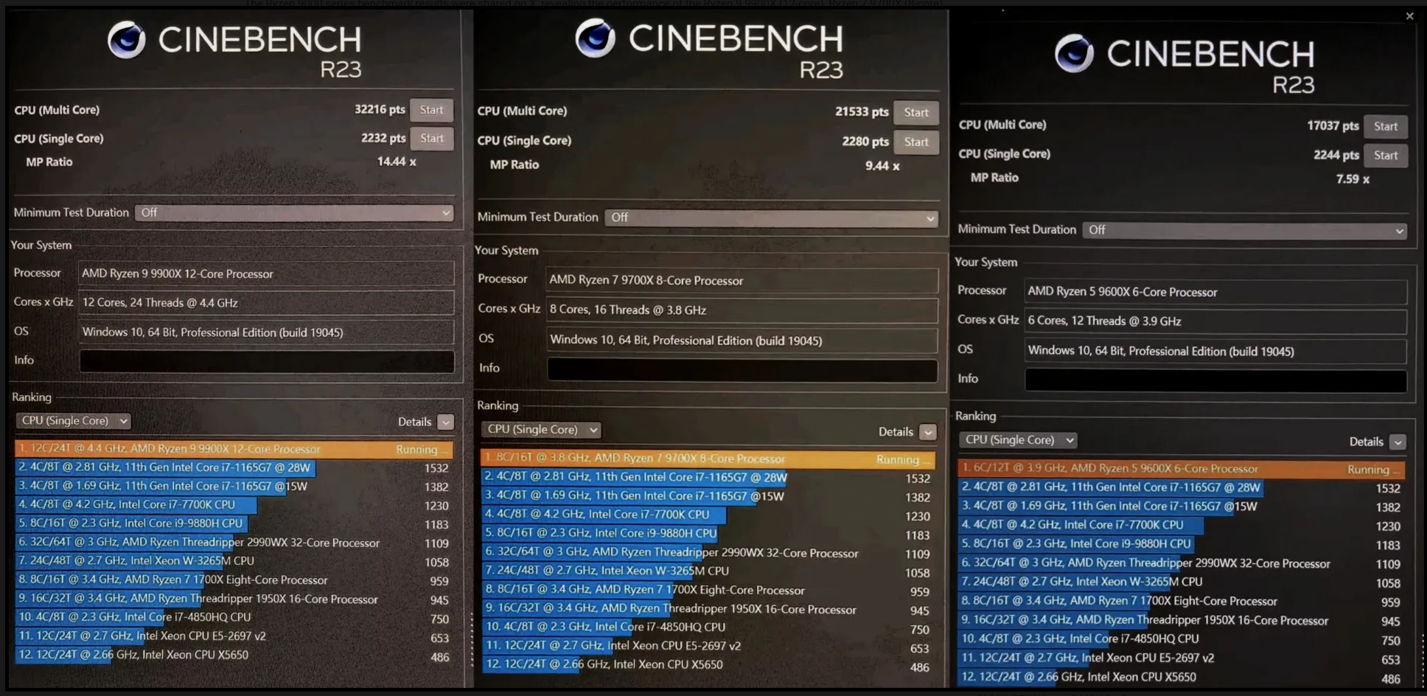Click the Cinebench logo in the 9600X window
The width and height of the screenshot is (1427, 696).
(x=1074, y=53)
